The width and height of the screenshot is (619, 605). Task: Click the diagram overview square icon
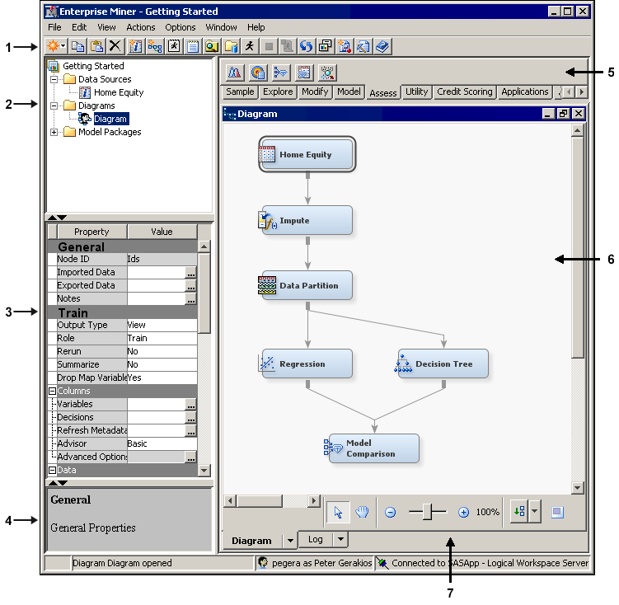[x=557, y=512]
